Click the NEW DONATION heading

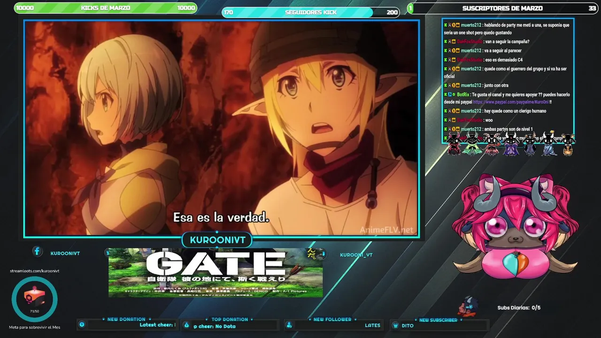coord(126,319)
